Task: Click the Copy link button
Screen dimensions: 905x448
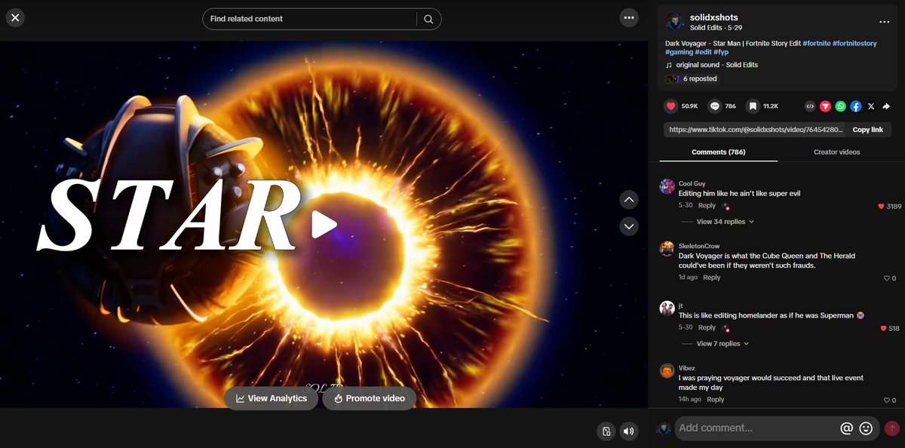Action: (867, 130)
